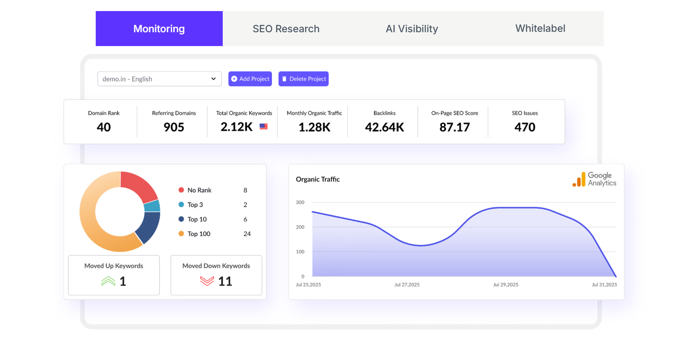Click the Backlinks label
The height and width of the screenshot is (339, 688).
pos(385,113)
